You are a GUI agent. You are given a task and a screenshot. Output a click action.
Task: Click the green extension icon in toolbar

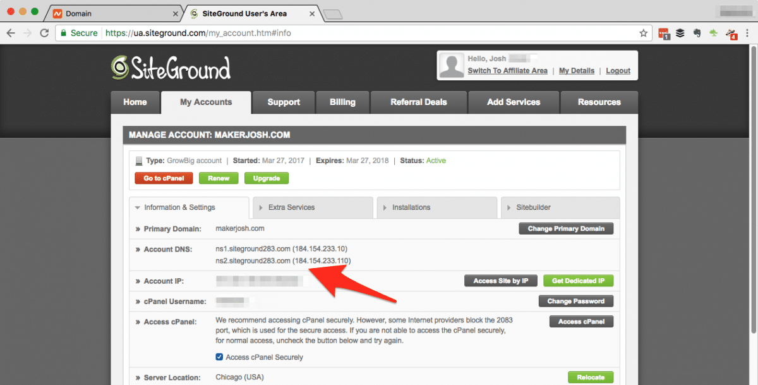pos(714,33)
